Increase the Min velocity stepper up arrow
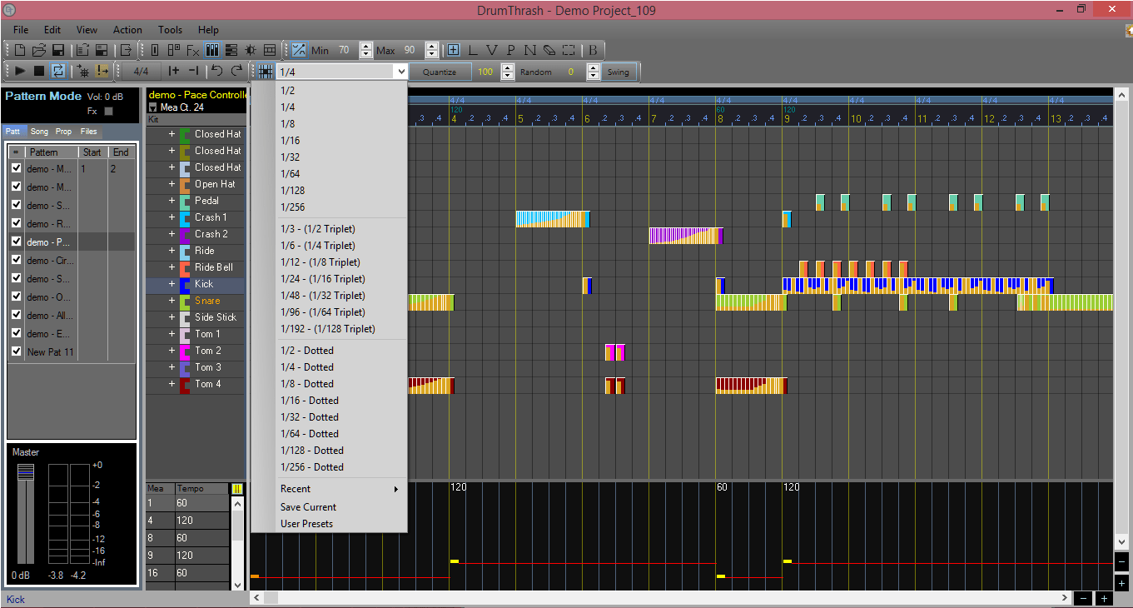The image size is (1133, 608). (366, 46)
